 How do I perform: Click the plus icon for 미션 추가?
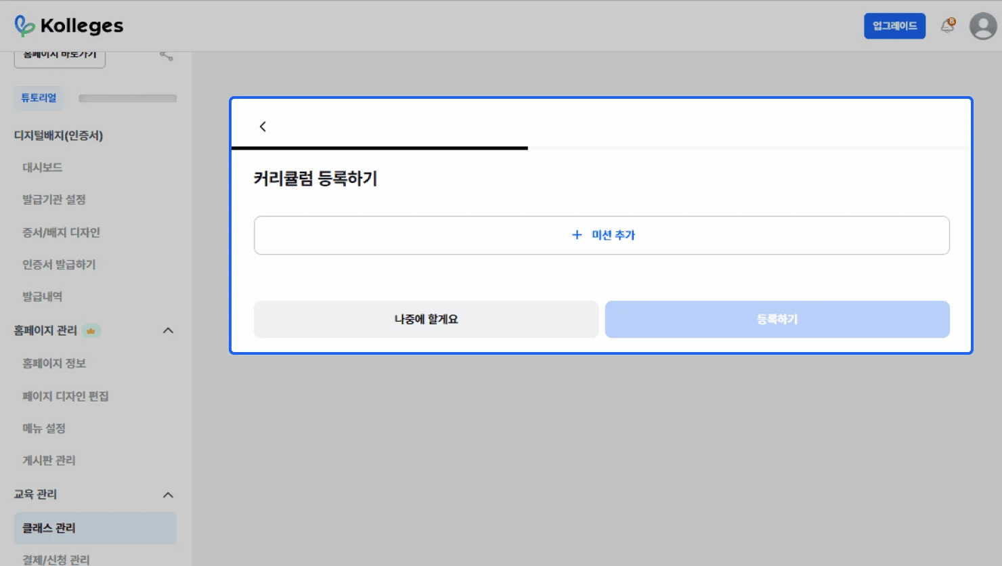tap(577, 235)
